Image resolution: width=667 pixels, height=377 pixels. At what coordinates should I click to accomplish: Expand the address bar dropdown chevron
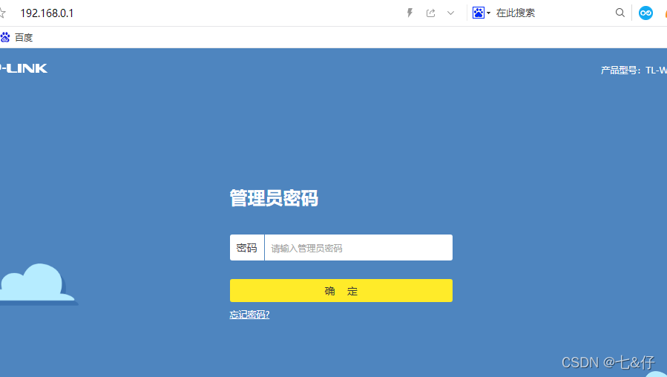pyautogui.click(x=450, y=13)
